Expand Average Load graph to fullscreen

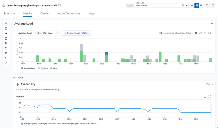tap(210, 33)
